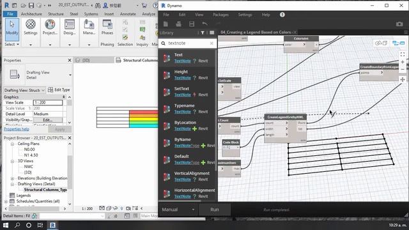
Task: Clear the textnote search field
Action: (212, 43)
